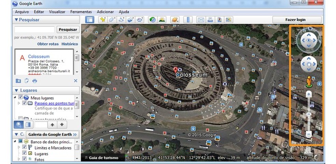Click the magnifier search-places button
Screen dimensions: 336x164
pyautogui.click(x=19, y=125)
